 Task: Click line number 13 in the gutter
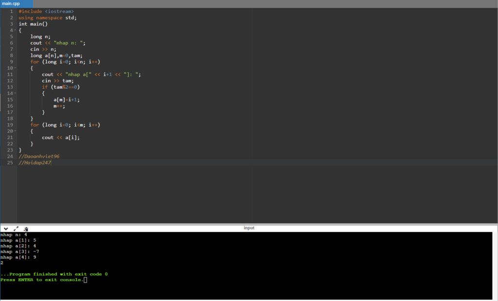tap(10, 87)
